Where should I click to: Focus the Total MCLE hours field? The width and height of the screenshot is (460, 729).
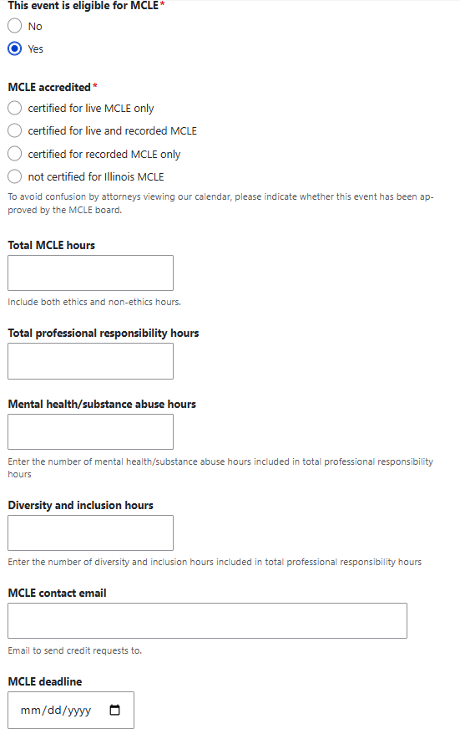[90, 273]
